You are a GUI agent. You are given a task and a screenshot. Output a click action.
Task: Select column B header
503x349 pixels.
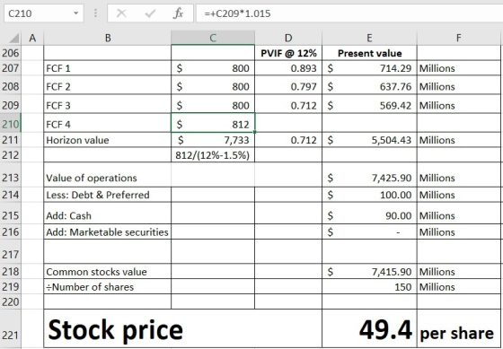click(x=108, y=38)
